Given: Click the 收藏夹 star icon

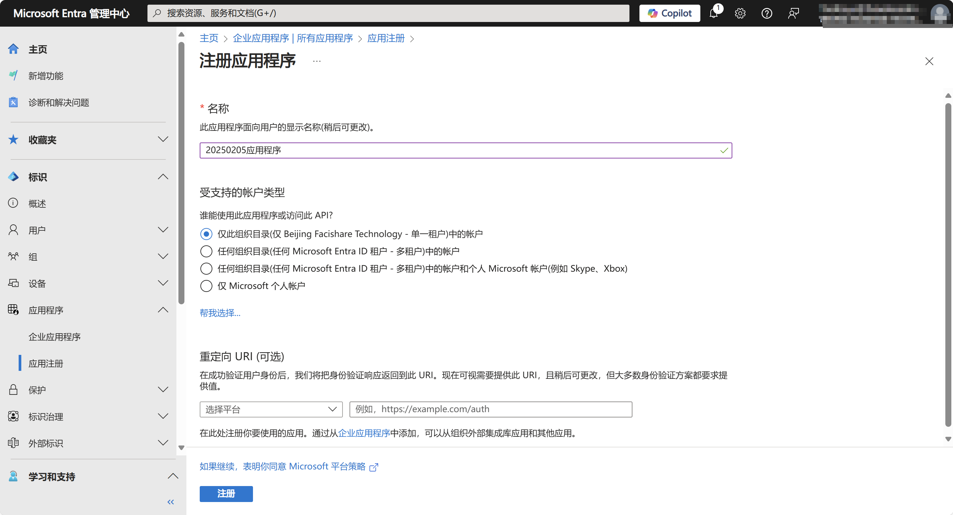Looking at the screenshot, I should [x=13, y=139].
